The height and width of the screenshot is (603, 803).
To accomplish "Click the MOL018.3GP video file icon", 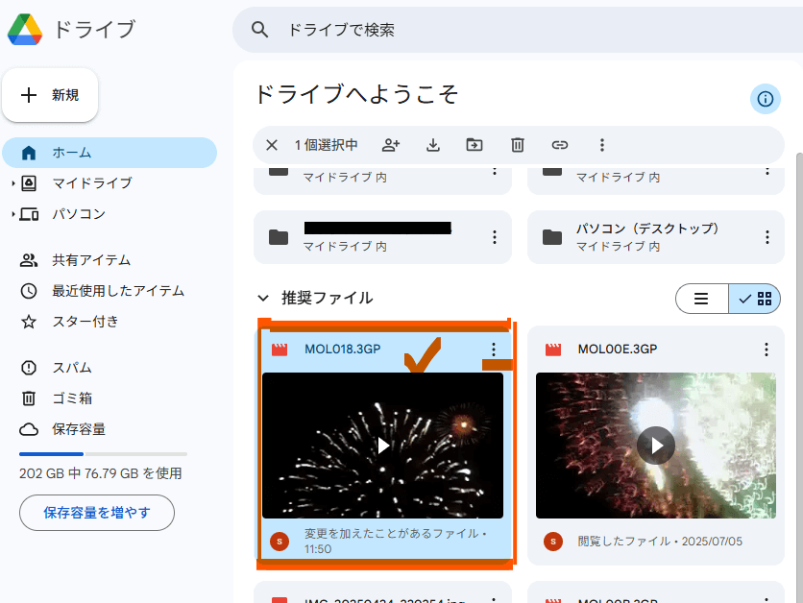I will [280, 350].
